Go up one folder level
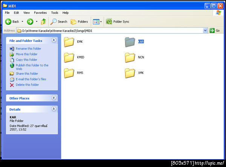The height and width of the screenshot is (167, 226). point(44,22)
